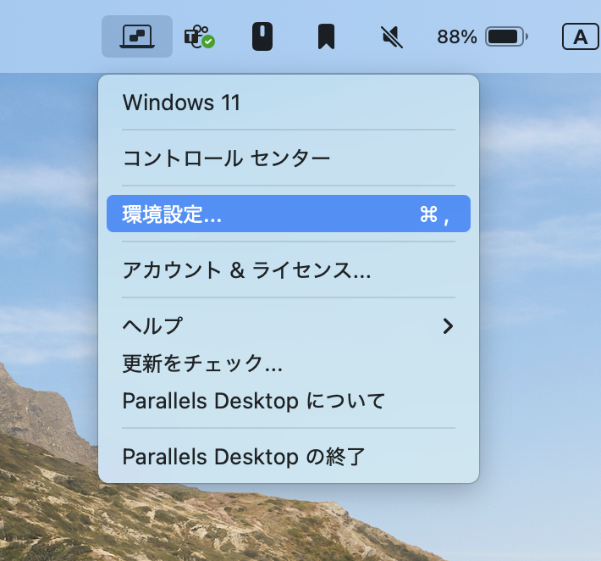The width and height of the screenshot is (601, 561).
Task: Select 更新をチェック... menu item
Action: tap(289, 364)
